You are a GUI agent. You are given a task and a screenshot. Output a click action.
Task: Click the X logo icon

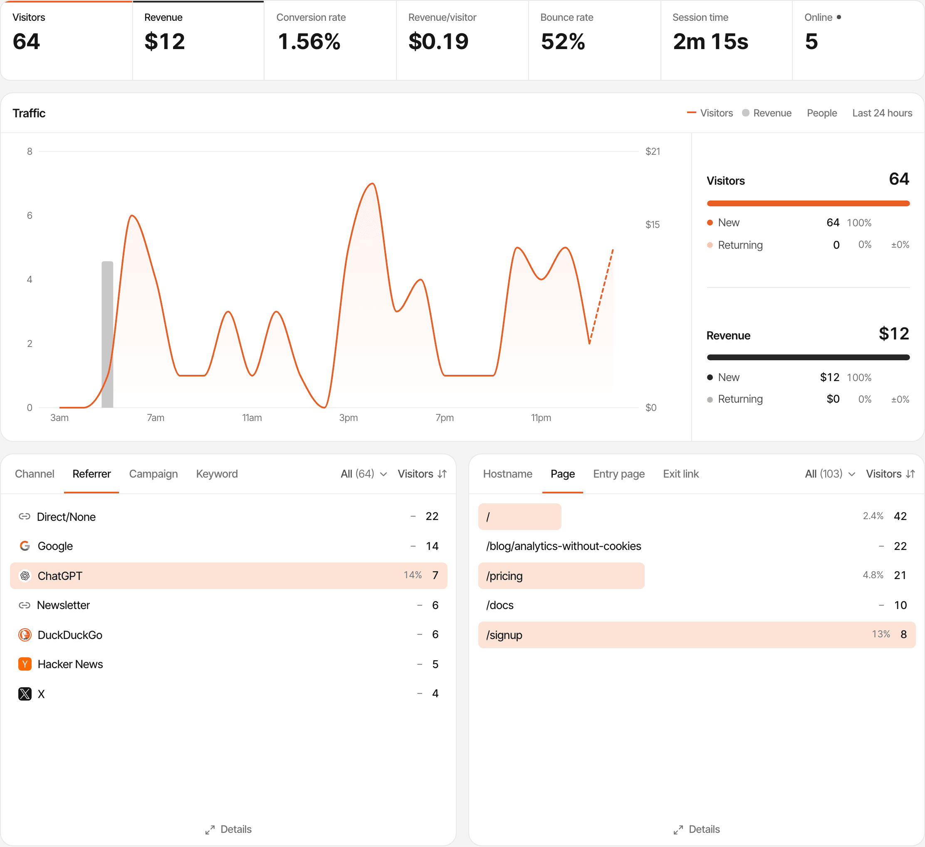25,694
